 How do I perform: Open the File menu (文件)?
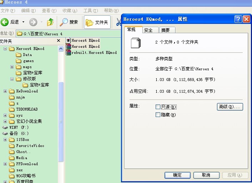coord(8,11)
